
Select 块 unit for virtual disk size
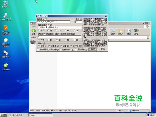pyautogui.click(x=48, y=31)
